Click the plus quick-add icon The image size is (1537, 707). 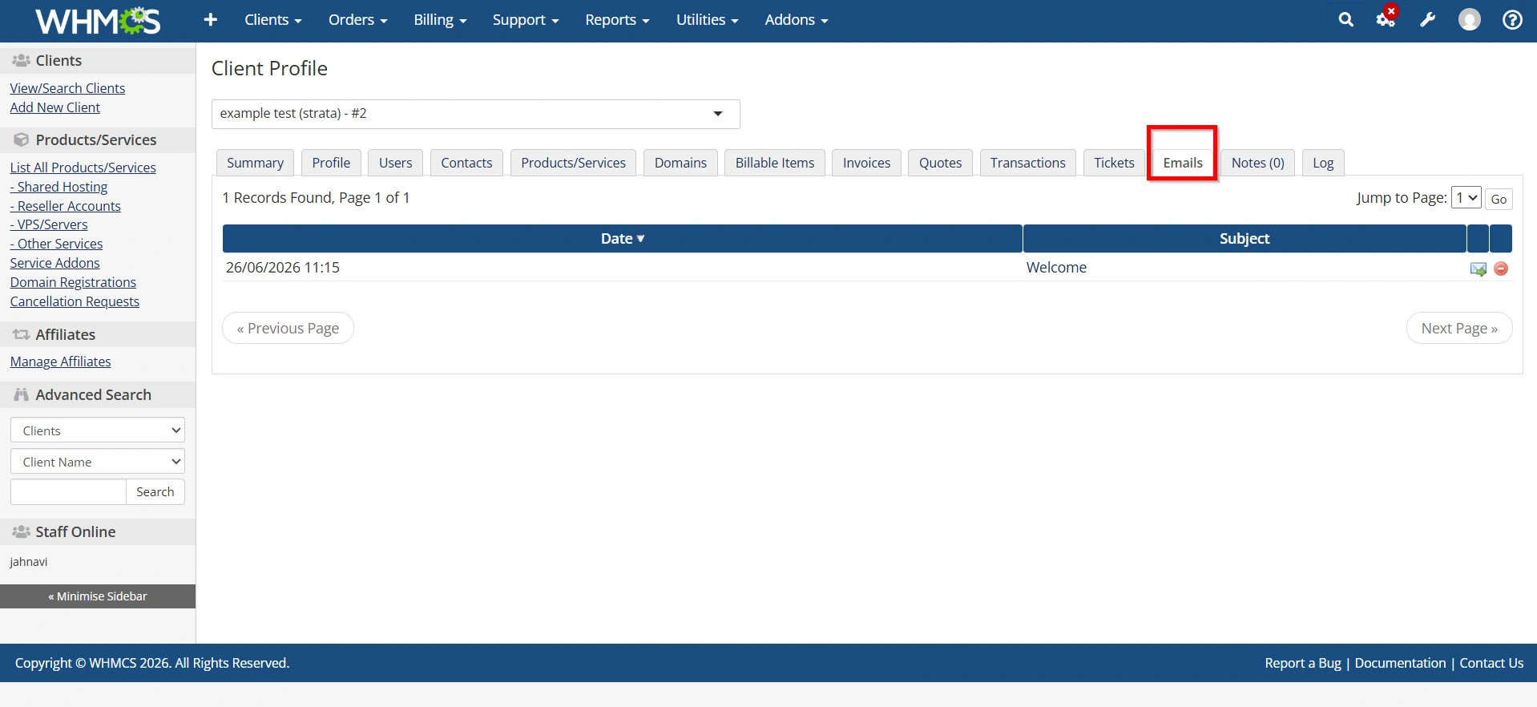(211, 20)
